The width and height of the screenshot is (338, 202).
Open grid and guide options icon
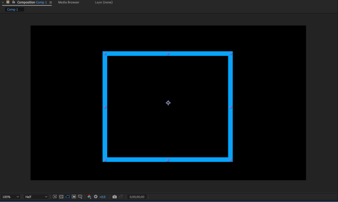(x=80, y=197)
